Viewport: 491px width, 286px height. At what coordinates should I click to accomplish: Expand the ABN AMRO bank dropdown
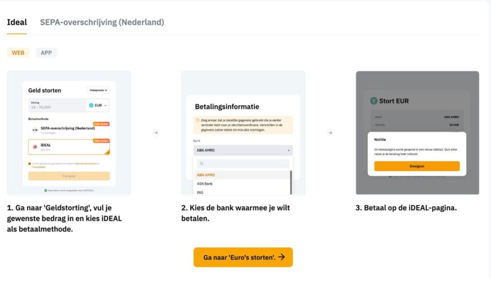(243, 150)
